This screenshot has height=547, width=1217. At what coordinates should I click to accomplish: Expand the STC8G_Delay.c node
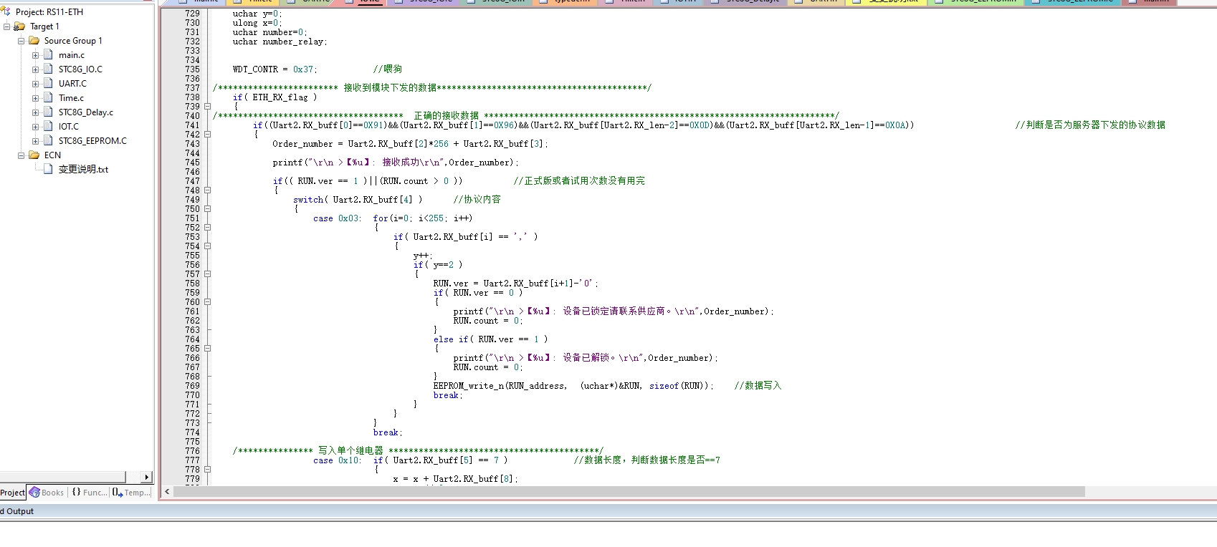[35, 112]
